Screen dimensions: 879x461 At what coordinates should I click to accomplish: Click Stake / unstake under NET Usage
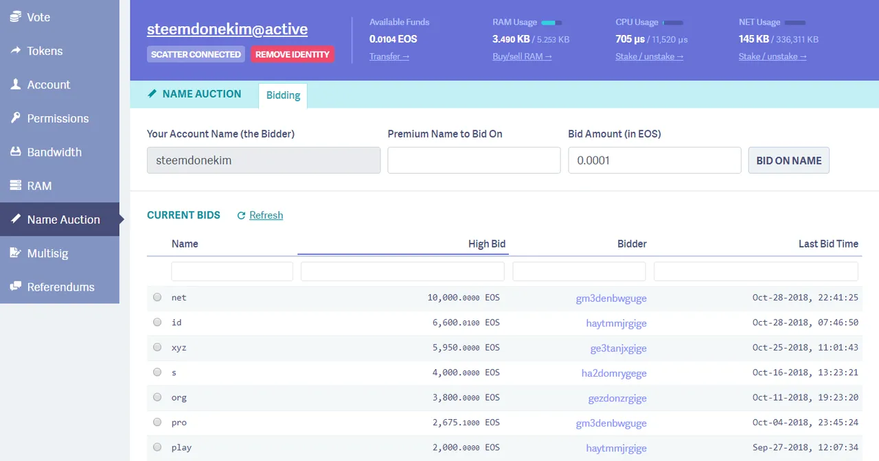(x=773, y=56)
